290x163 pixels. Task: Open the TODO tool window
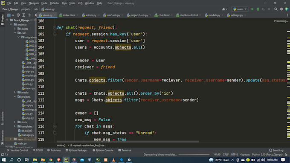[x=38, y=150]
